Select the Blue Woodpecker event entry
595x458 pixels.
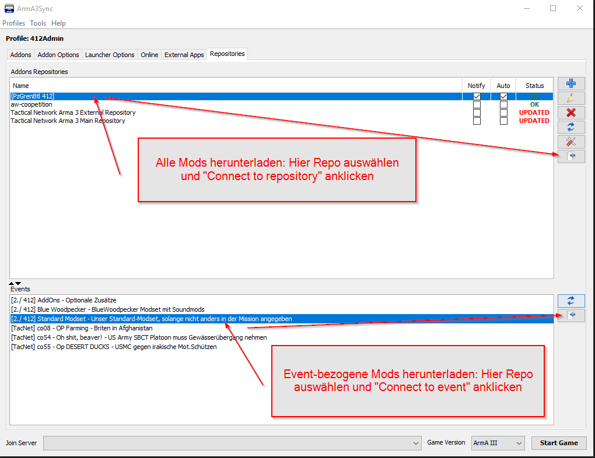coord(108,309)
